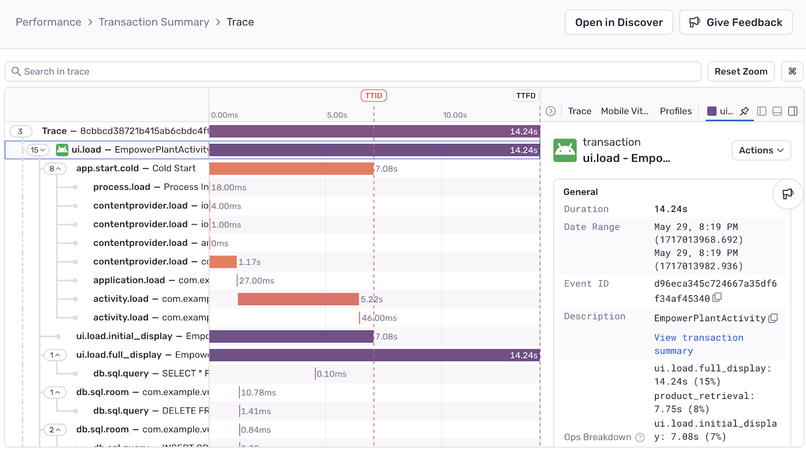Open the Actions dropdown
The width and height of the screenshot is (806, 453).
pos(761,150)
